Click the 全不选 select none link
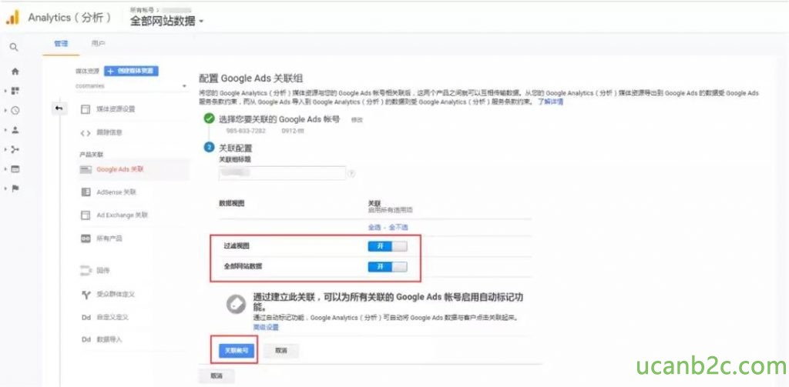789x387 pixels. click(x=398, y=227)
